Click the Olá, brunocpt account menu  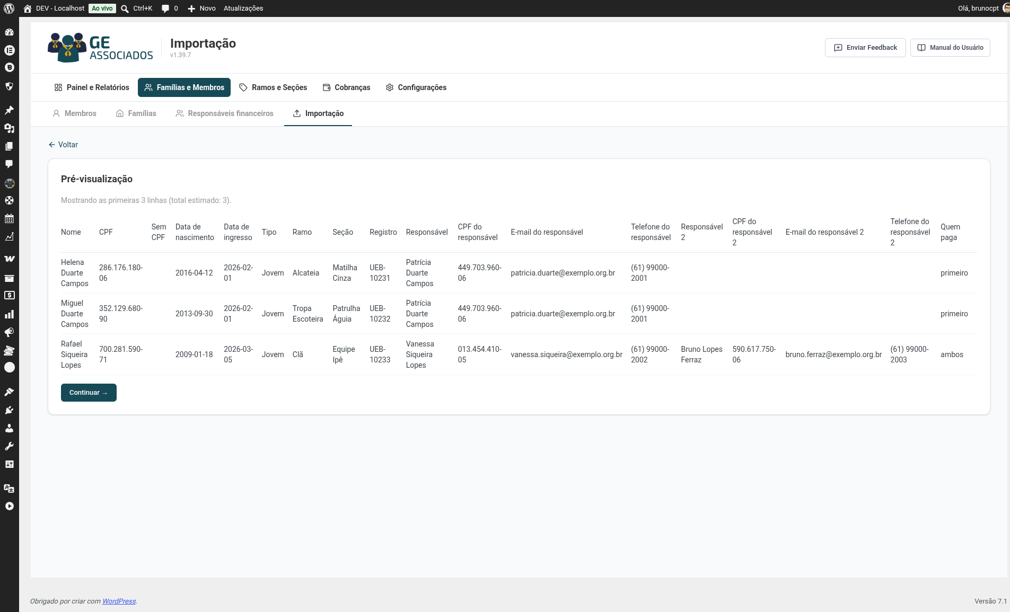(983, 8)
